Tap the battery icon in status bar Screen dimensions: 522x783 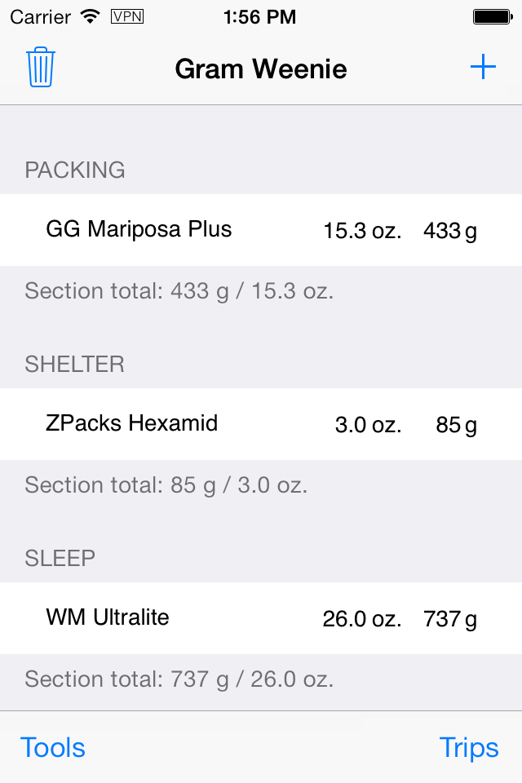(493, 17)
